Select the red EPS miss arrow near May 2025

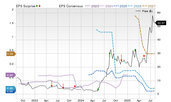[x=144, y=56]
